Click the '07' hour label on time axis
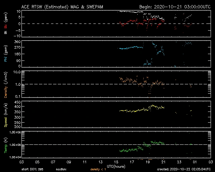 click(x=53, y=162)
